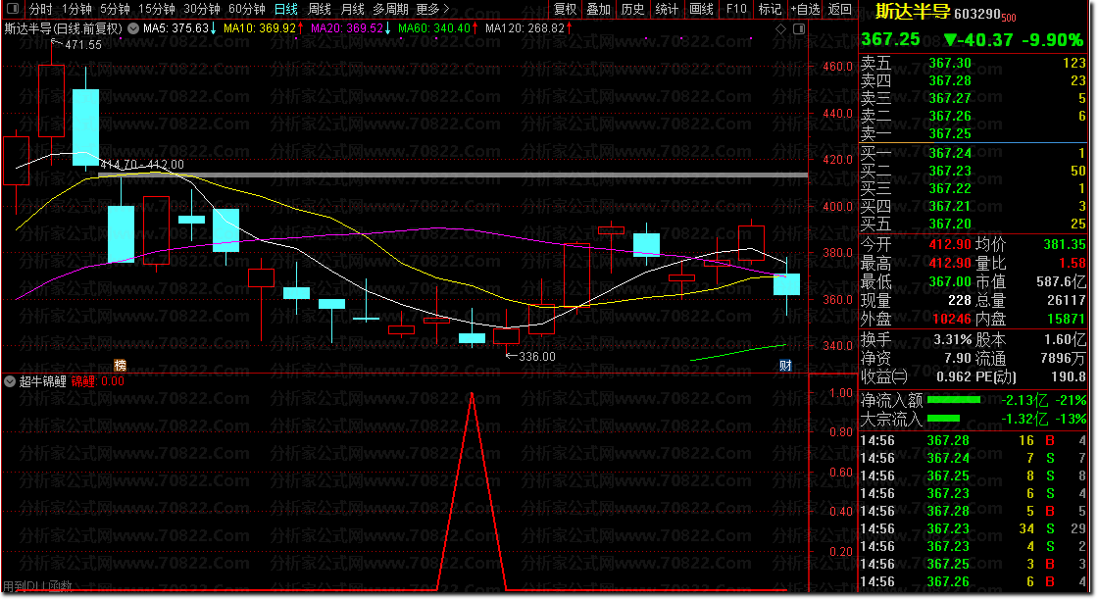This screenshot has height=600, width=1099.
Task: Click the 336.00 low price annotation
Action: (537, 356)
